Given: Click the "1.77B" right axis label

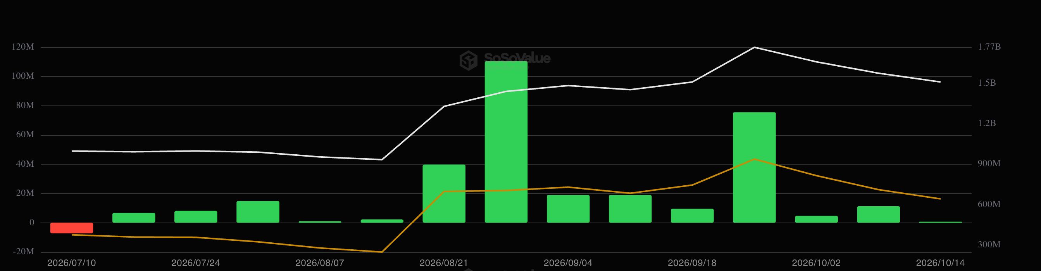Looking at the screenshot, I should pyautogui.click(x=989, y=47).
